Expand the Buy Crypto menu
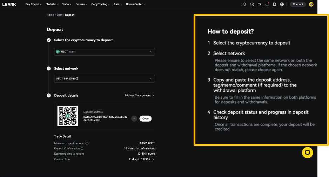This screenshot has height=177, width=329. coord(33,4)
